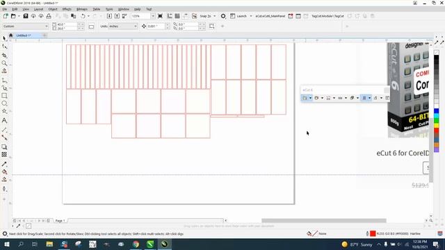Select the Rectangle tool
445x250 pixels.
click(4, 96)
